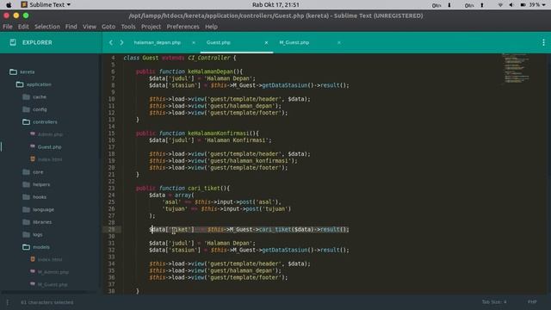Go to next tab with right chevron
Screen dimensions: 551x310
(121, 42)
